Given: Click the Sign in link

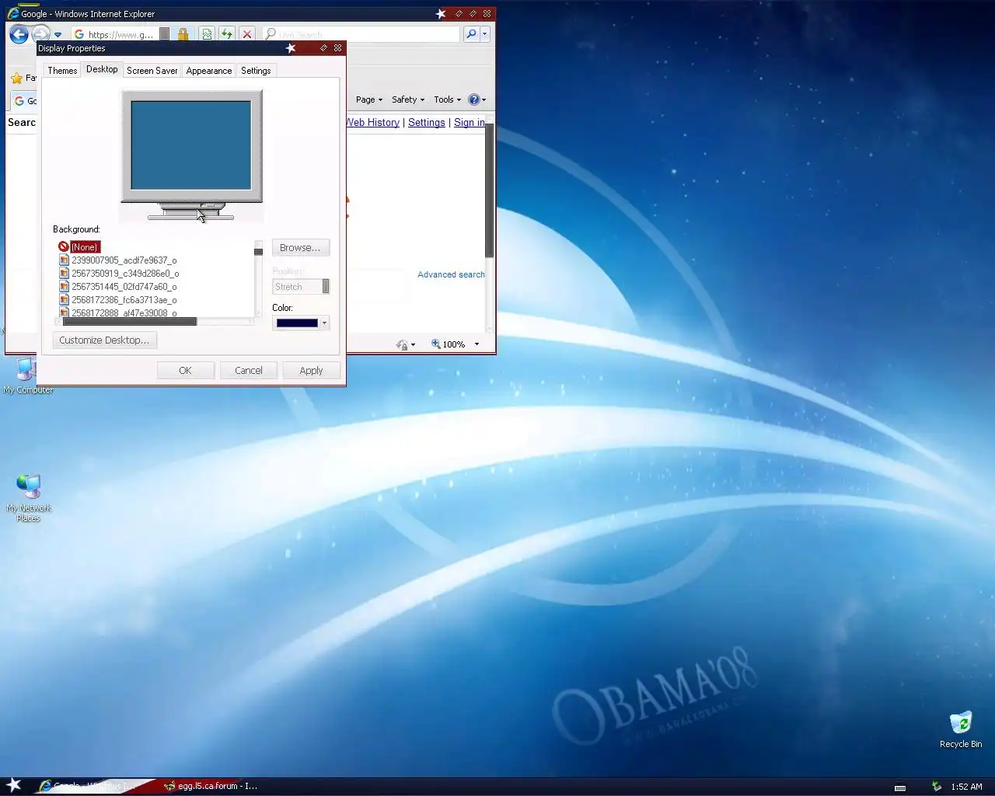Looking at the screenshot, I should click(469, 123).
